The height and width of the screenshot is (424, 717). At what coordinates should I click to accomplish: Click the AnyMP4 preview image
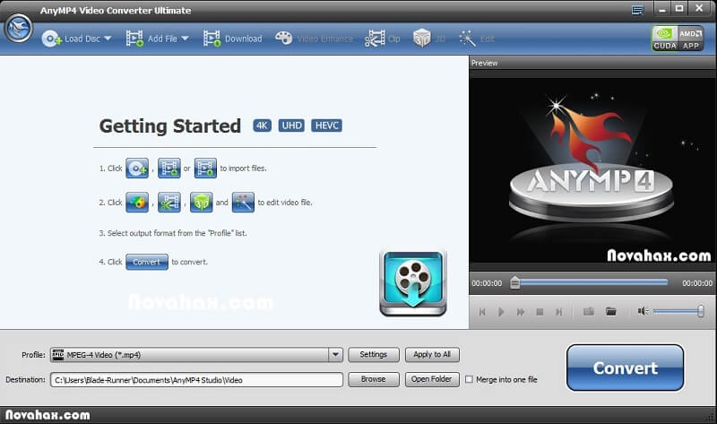tap(592, 170)
